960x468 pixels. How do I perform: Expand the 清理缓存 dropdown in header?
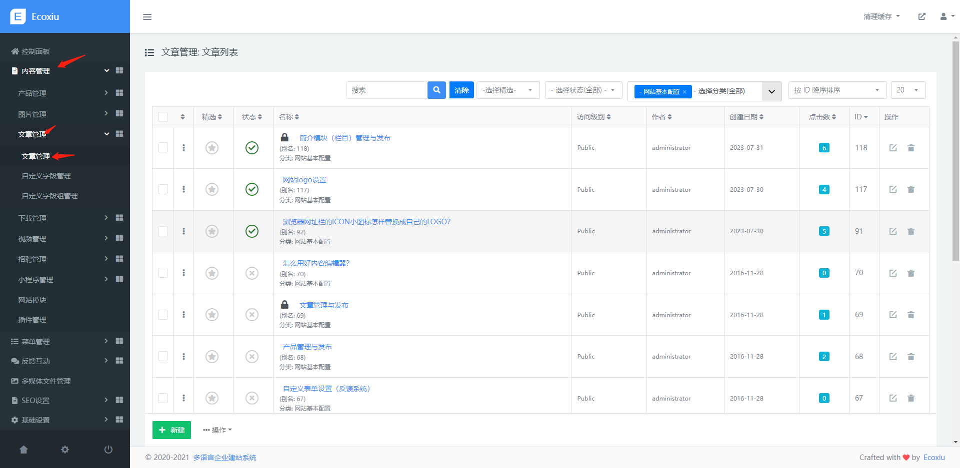tap(881, 16)
